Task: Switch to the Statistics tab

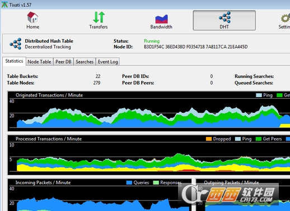Action: [x=14, y=61]
